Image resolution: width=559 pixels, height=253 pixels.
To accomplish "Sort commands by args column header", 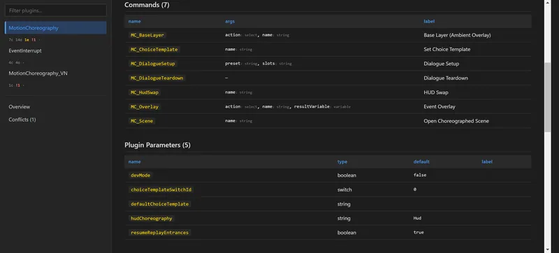I will coord(230,22).
